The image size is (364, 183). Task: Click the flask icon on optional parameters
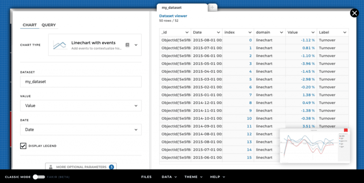point(51,167)
